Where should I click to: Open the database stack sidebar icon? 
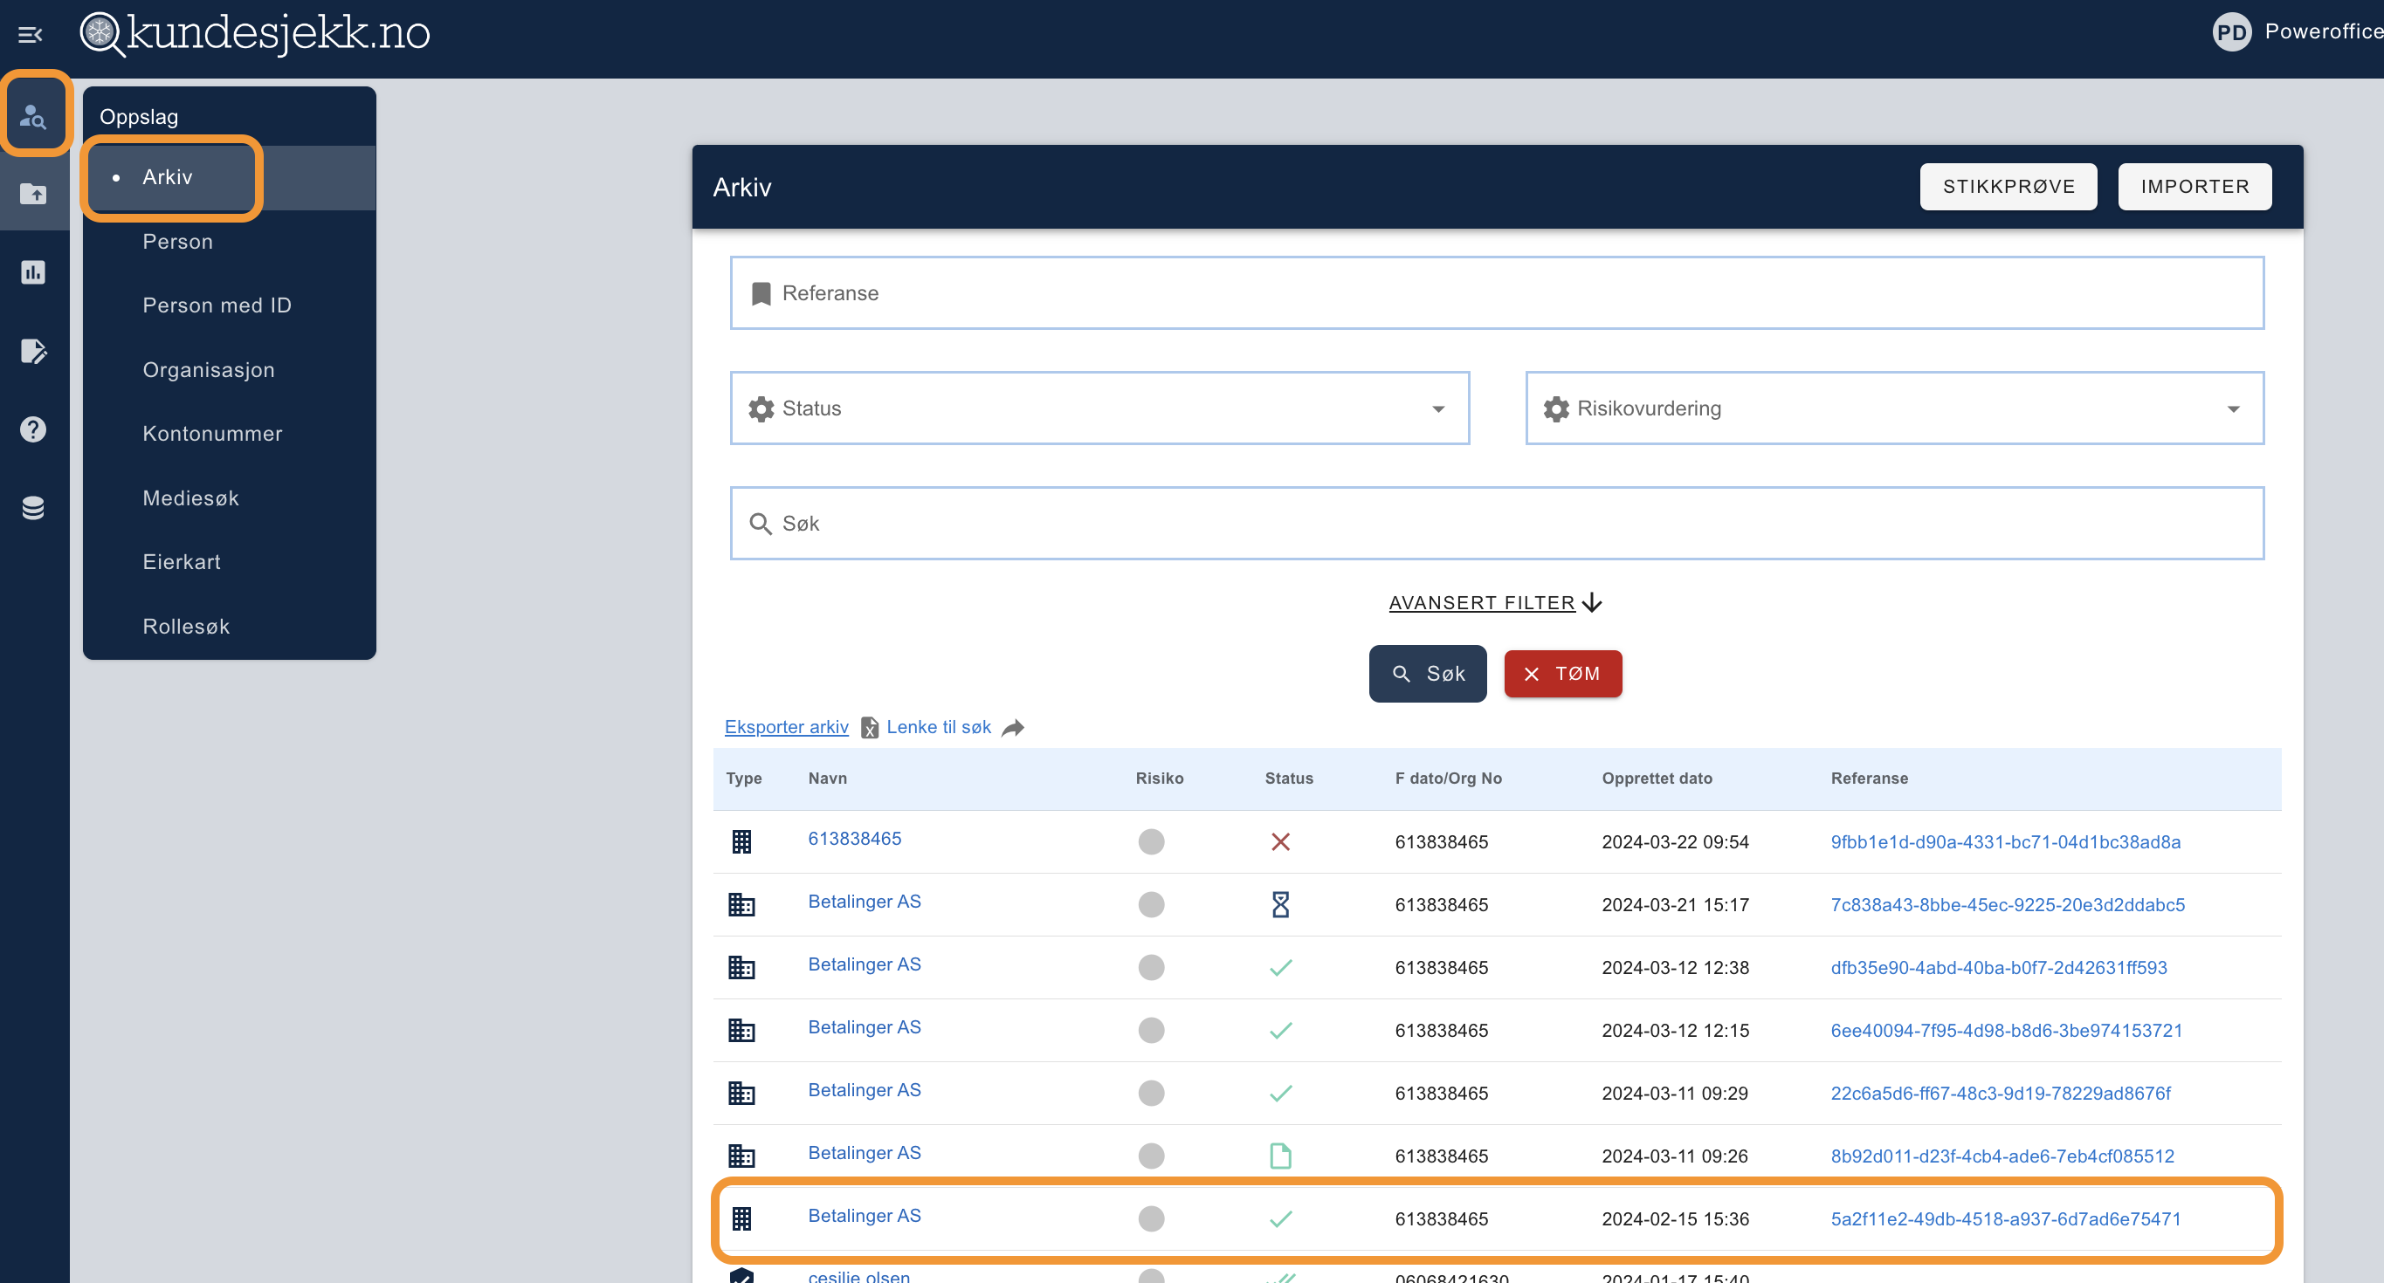(x=34, y=508)
